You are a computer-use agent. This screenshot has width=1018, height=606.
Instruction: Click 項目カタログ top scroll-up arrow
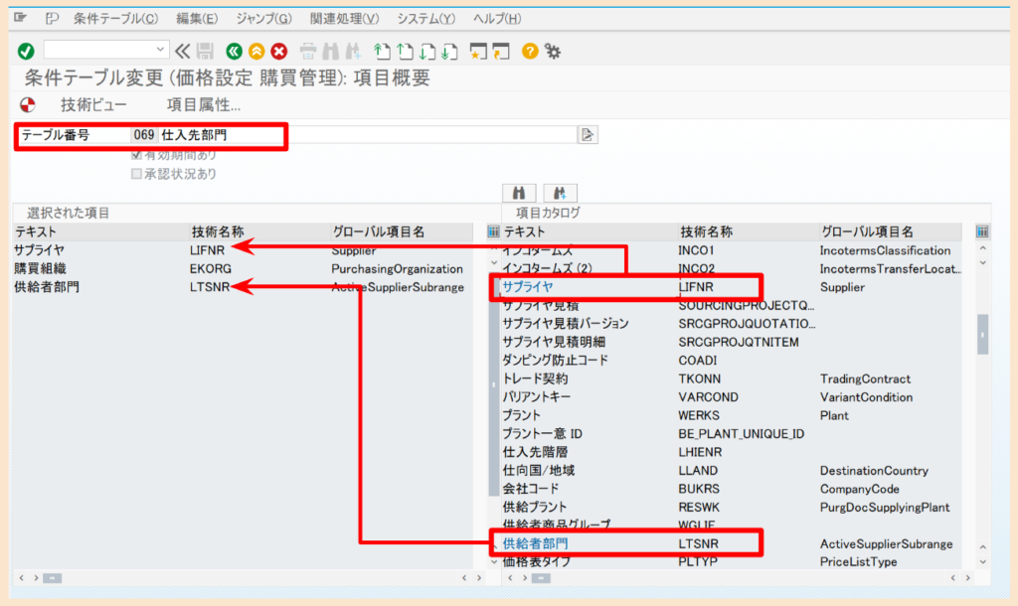[982, 248]
